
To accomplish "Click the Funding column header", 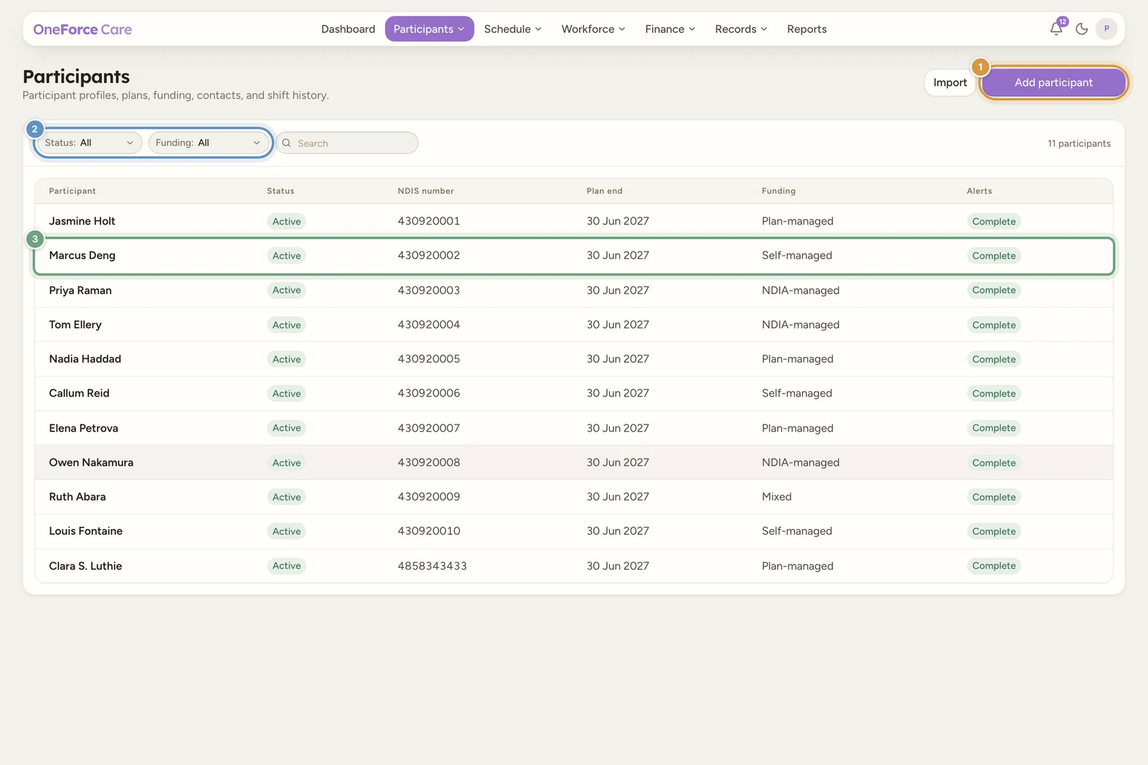I will click(x=778, y=191).
